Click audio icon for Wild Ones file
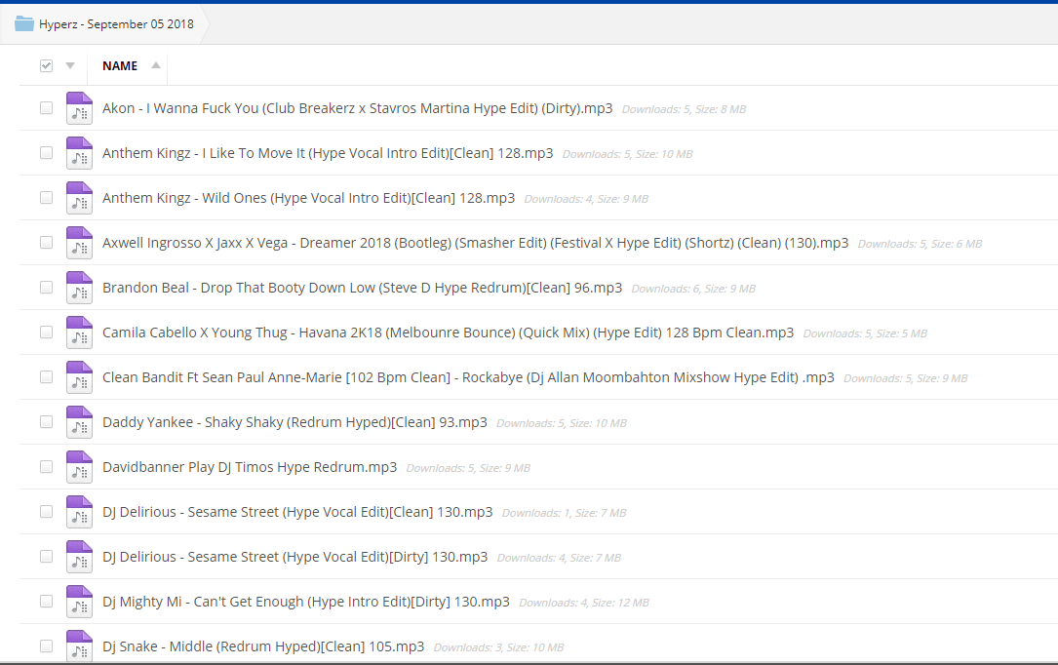 pos(79,198)
